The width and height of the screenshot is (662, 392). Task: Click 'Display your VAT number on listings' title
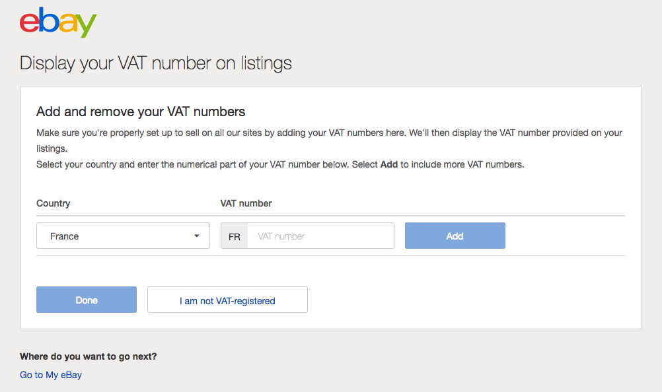pyautogui.click(x=155, y=63)
